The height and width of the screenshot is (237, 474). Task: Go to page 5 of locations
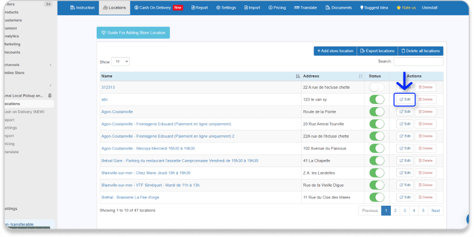coord(423,211)
